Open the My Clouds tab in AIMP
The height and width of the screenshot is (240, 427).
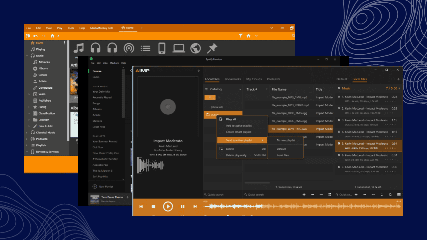(254, 79)
